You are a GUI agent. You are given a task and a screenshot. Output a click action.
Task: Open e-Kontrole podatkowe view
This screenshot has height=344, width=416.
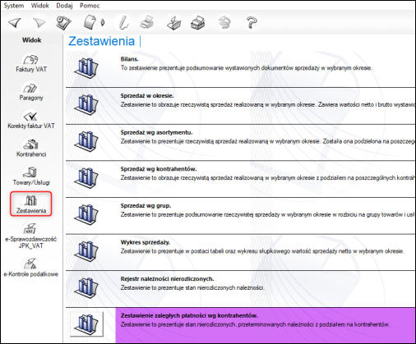[x=31, y=268]
